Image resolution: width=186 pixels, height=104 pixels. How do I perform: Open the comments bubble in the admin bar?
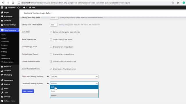tap(25, 8)
